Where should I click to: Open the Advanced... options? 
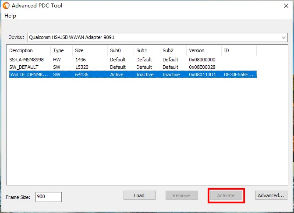pyautogui.click(x=271, y=195)
